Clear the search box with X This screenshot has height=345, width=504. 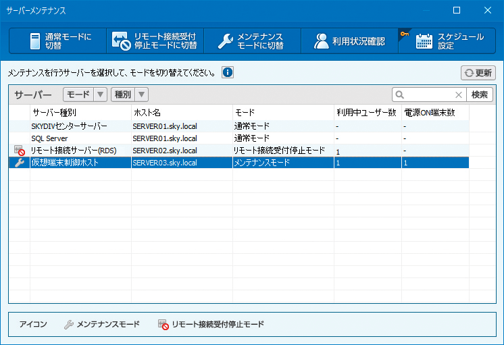coord(458,95)
